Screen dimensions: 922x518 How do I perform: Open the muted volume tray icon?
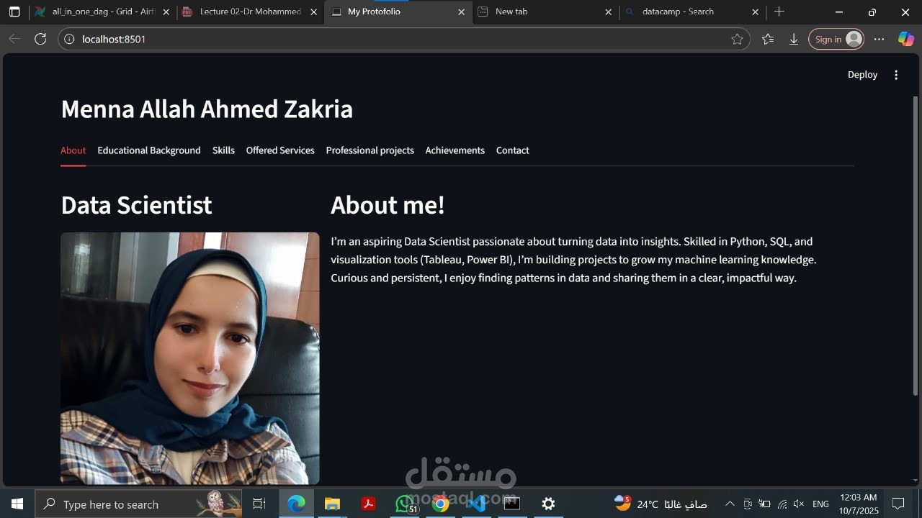point(798,504)
